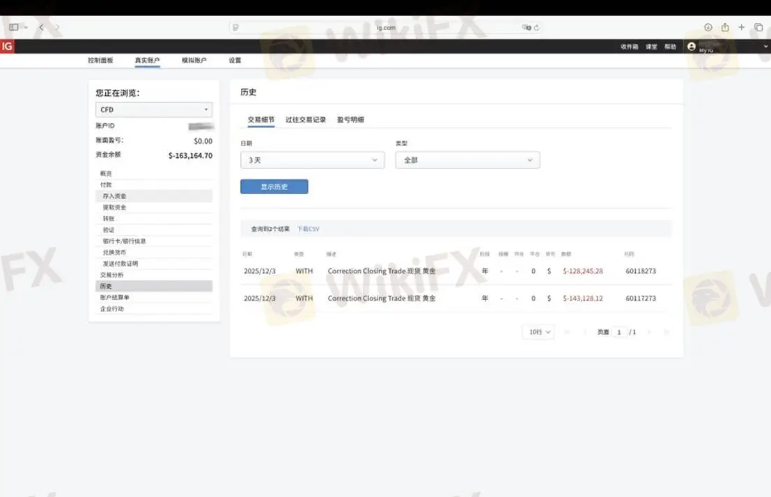Click the page number input field
Screen dimensions: 771x497
pos(619,332)
